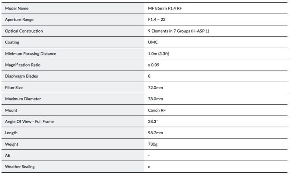Select the 730g weight value

[153, 144]
